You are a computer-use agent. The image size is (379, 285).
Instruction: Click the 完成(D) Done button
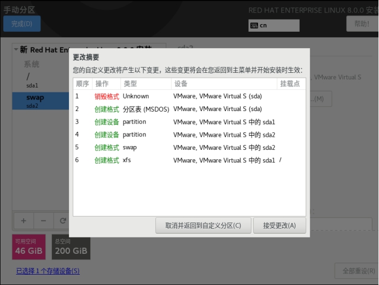coord(22,24)
